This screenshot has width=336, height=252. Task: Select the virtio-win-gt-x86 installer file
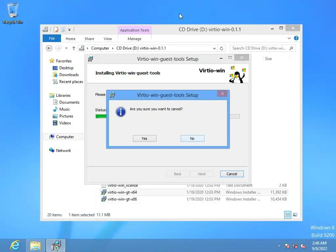pos(194,199)
